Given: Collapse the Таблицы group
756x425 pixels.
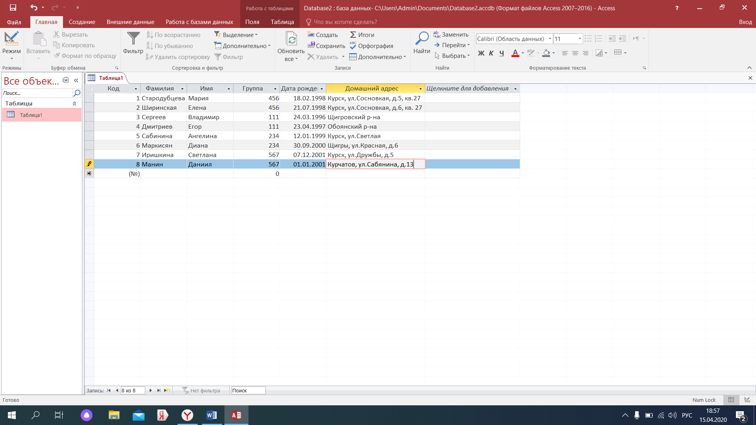Looking at the screenshot, I should (x=74, y=103).
